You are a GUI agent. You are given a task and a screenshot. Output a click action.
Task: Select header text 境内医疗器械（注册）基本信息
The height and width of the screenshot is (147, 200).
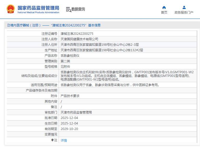(56, 25)
